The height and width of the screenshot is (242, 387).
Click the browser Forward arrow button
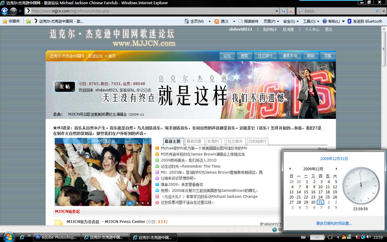coord(13,11)
